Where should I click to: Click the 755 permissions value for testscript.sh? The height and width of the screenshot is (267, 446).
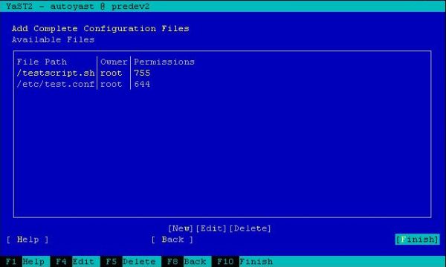coord(142,73)
